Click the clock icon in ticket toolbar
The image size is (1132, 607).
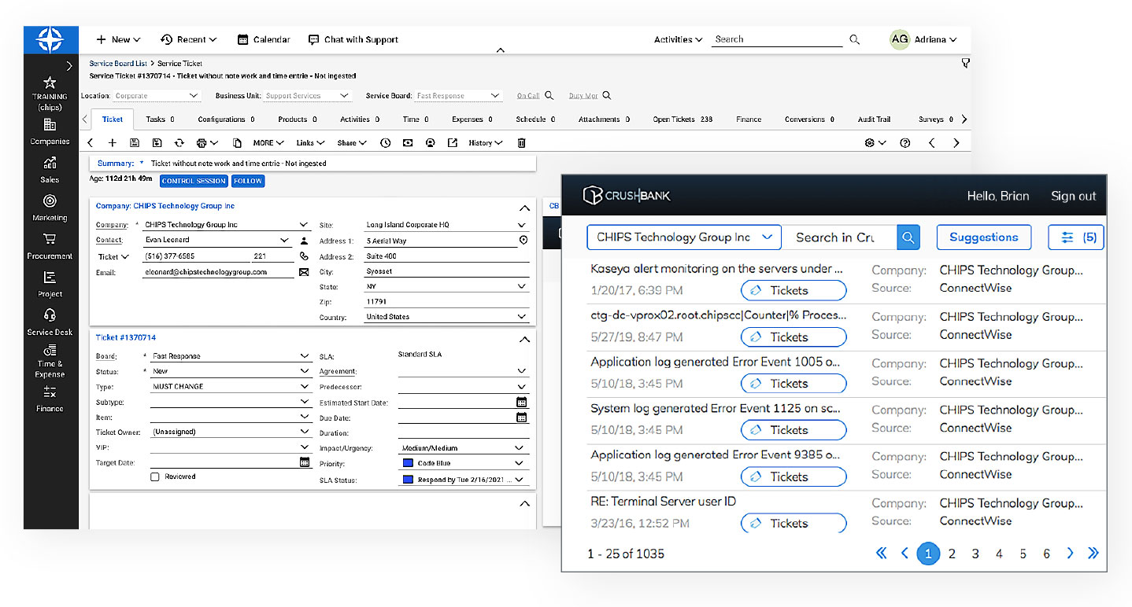385,143
